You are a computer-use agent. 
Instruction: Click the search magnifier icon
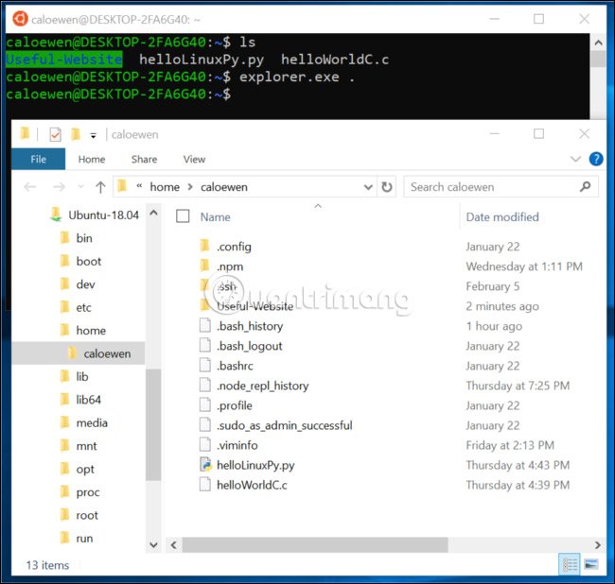[585, 186]
